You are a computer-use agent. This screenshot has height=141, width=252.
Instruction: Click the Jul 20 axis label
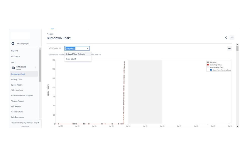click(x=61, y=126)
